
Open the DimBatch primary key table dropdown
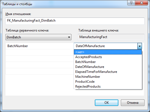coord(38,37)
